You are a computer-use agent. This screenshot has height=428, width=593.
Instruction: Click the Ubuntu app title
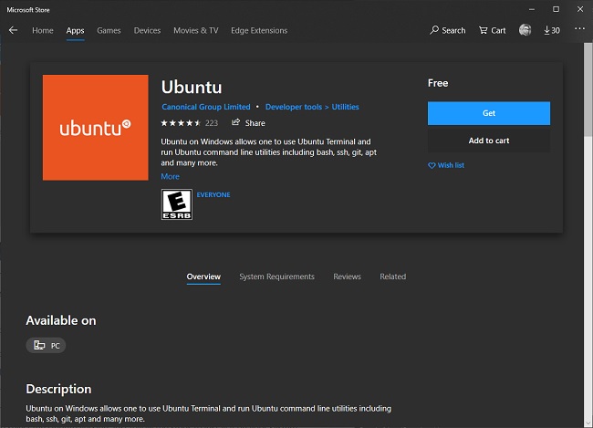(192, 87)
